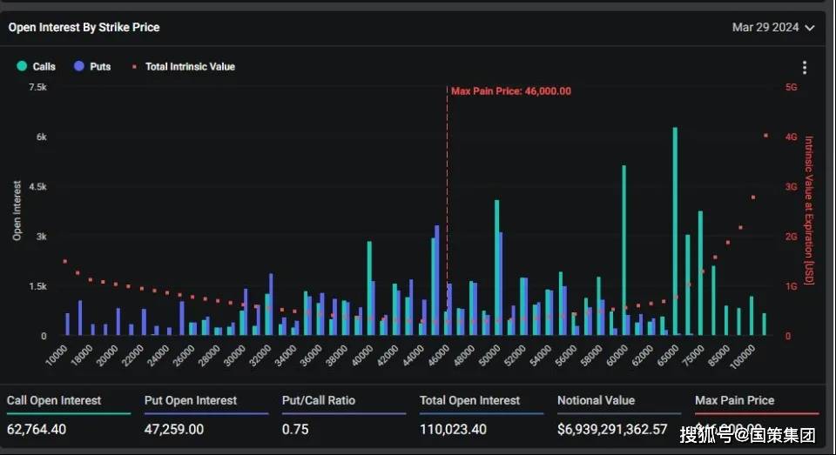Toggle the Puts legend series
836x455 pixels.
tap(92, 66)
